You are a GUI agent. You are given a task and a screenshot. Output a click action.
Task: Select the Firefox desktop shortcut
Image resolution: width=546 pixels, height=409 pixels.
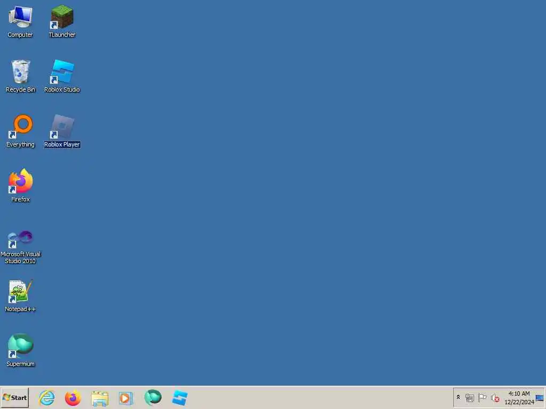click(20, 186)
